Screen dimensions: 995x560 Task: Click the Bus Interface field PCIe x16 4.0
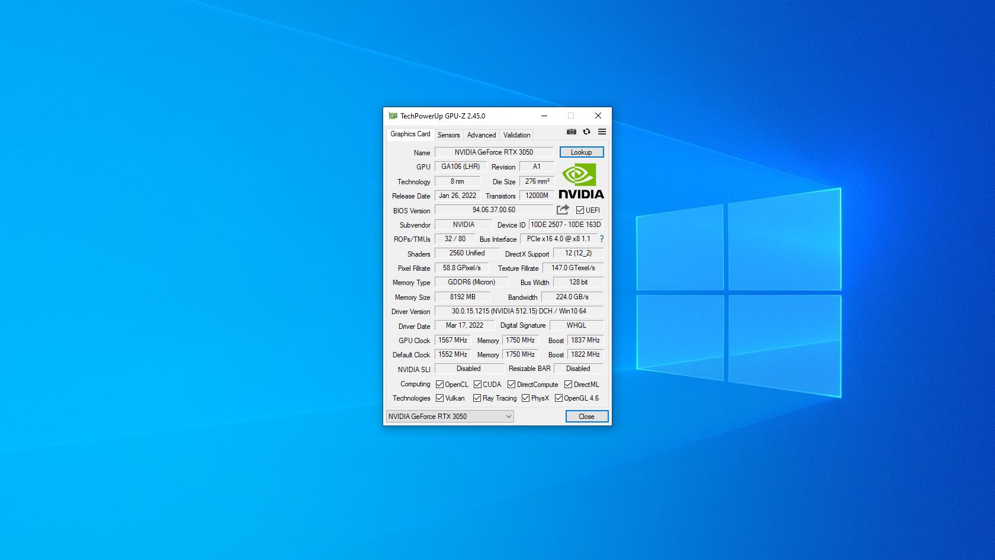pos(559,239)
